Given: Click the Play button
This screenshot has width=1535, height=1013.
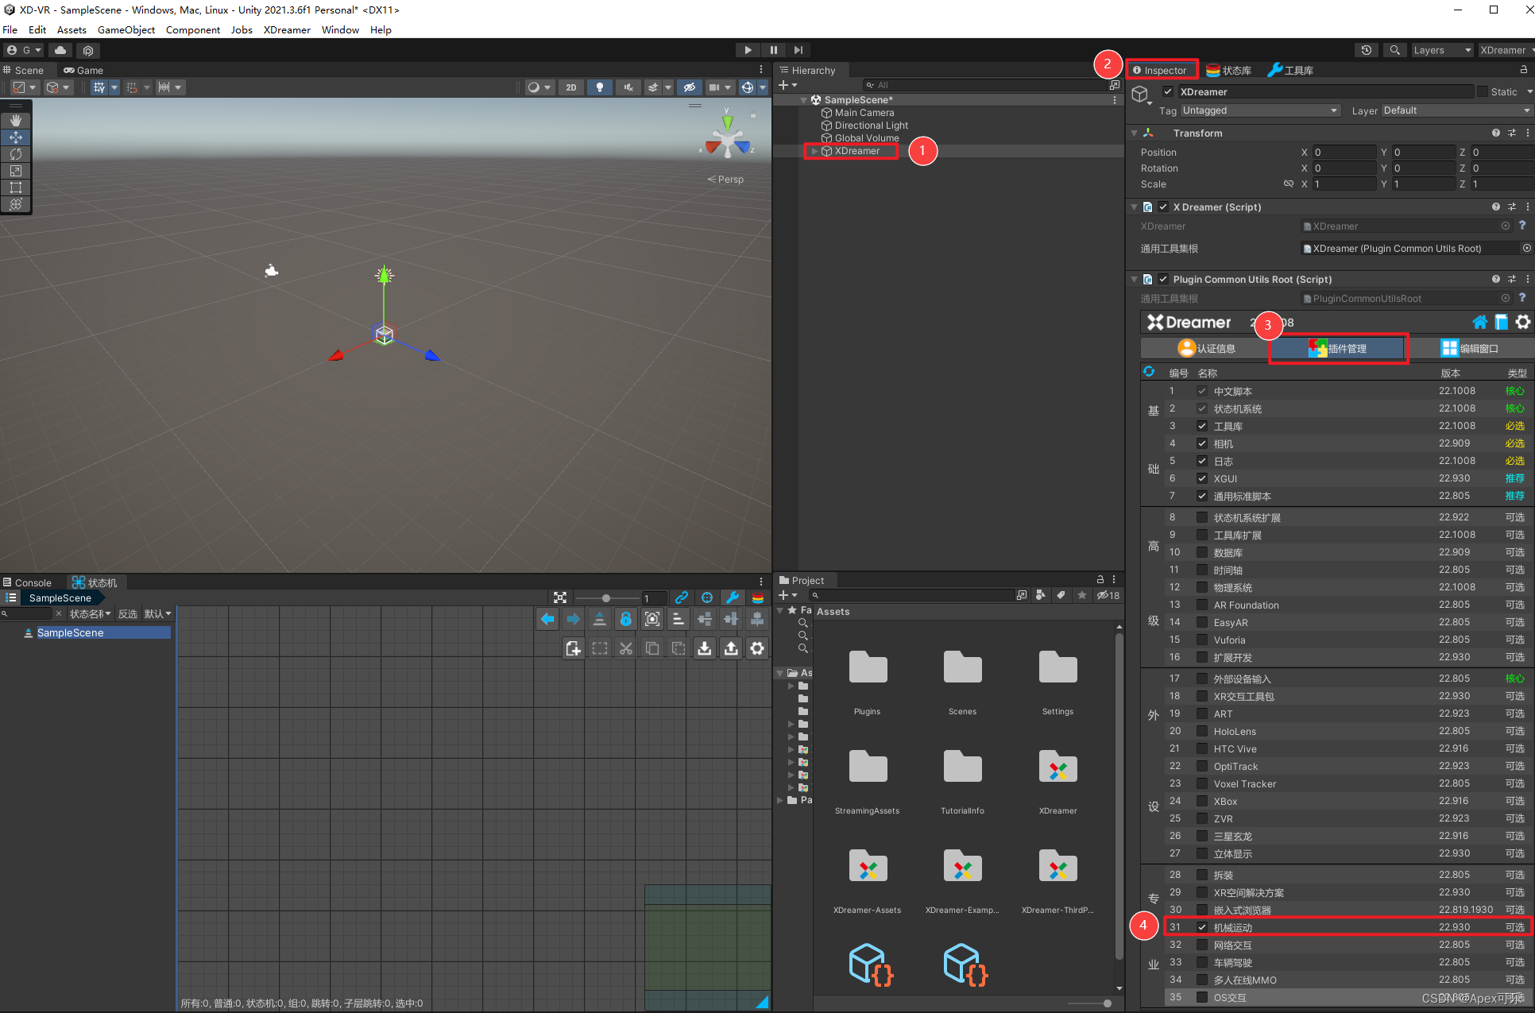Looking at the screenshot, I should 748,50.
